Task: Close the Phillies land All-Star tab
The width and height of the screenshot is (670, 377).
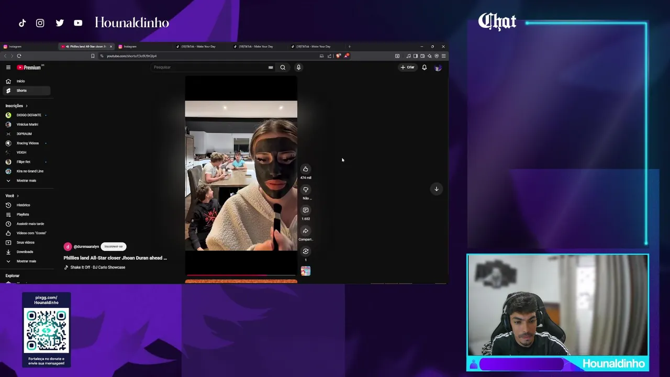Action: (110, 47)
